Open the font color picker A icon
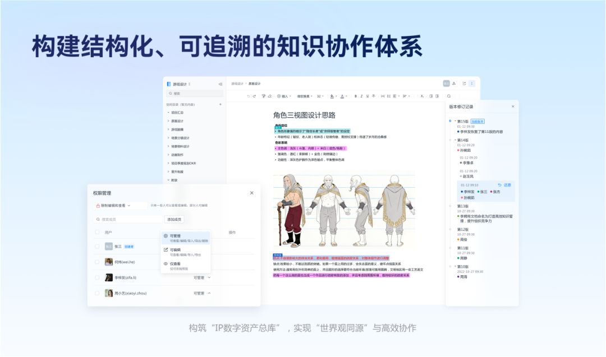 pyautogui.click(x=342, y=96)
